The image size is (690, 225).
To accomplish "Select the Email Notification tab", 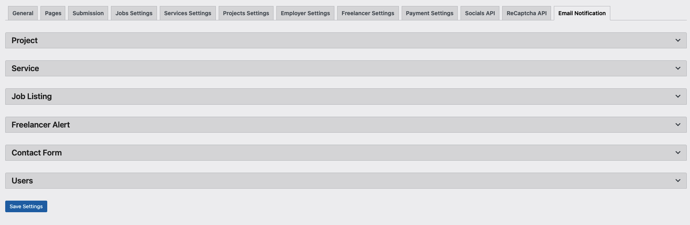I will coord(582,13).
